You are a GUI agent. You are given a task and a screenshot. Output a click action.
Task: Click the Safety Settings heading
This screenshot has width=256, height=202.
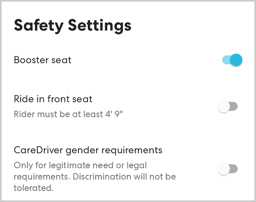[x=73, y=25]
